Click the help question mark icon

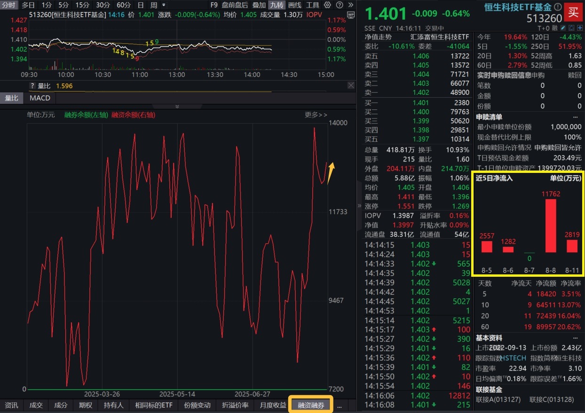coord(340,5)
